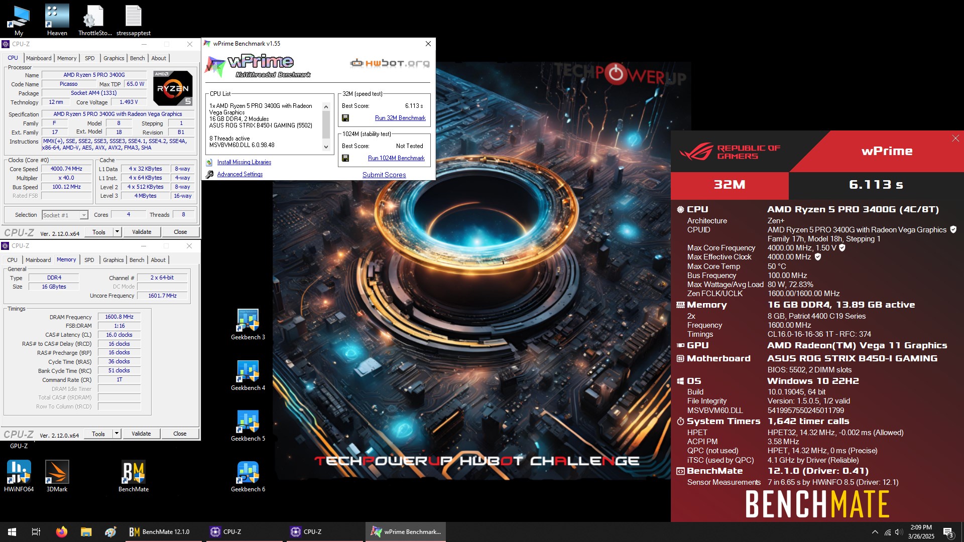Viewport: 964px width, 542px height.
Task: Launch Firefox from the taskbar
Action: click(x=61, y=532)
